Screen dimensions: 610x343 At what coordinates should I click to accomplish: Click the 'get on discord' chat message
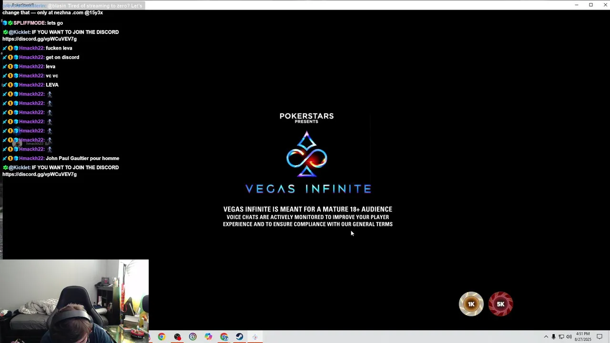62,57
